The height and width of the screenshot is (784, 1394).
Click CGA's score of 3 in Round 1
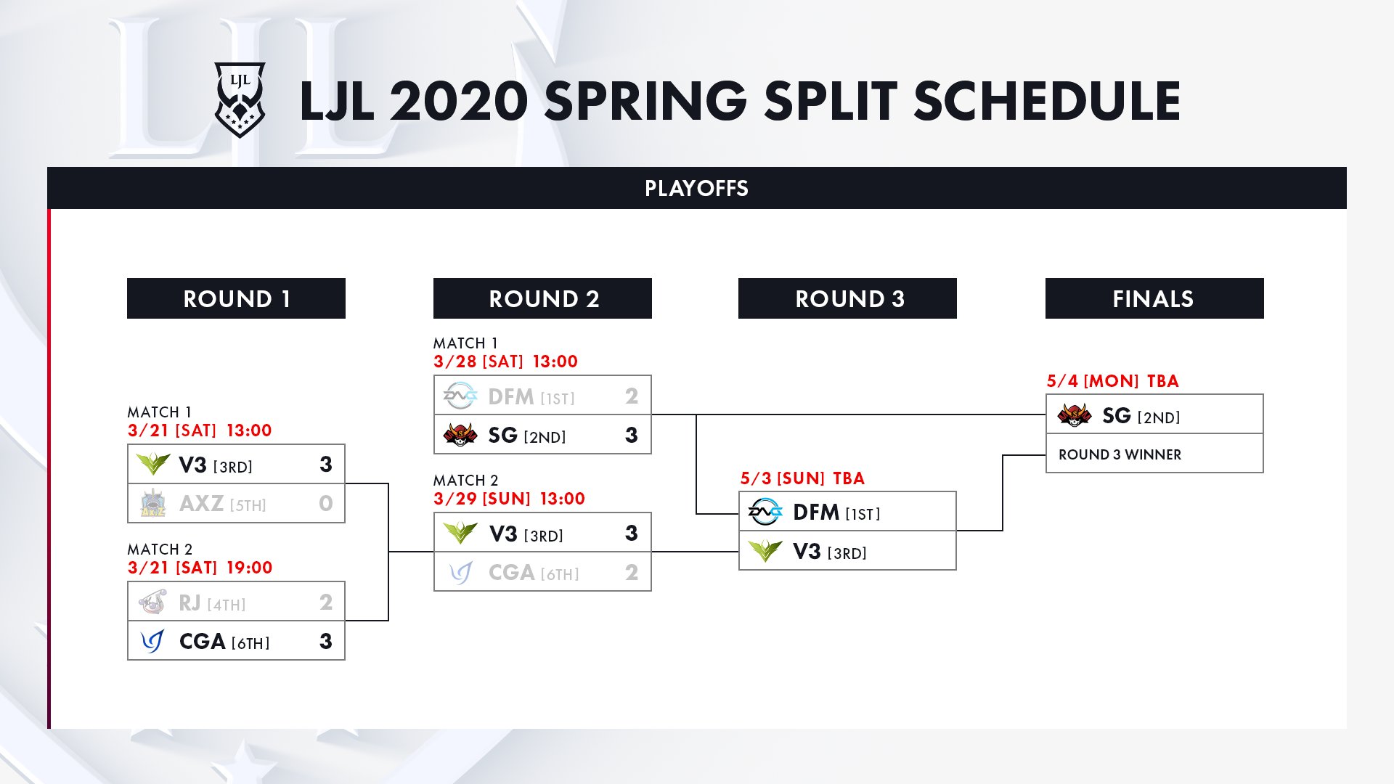click(326, 641)
